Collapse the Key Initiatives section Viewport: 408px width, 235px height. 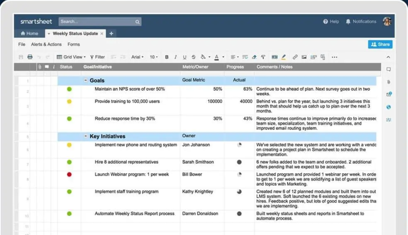coord(86,136)
